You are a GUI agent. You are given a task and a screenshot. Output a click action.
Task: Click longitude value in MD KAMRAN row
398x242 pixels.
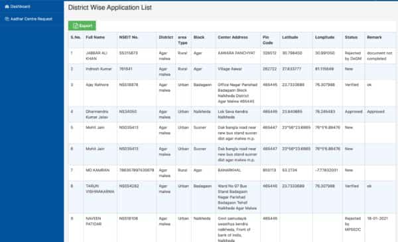click(326, 171)
